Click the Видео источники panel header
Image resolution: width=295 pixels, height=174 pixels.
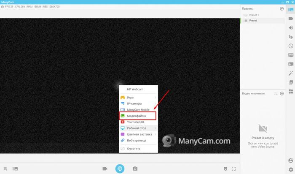(x=253, y=93)
